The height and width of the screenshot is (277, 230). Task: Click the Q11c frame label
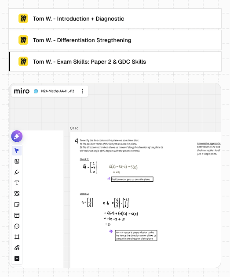(74, 128)
